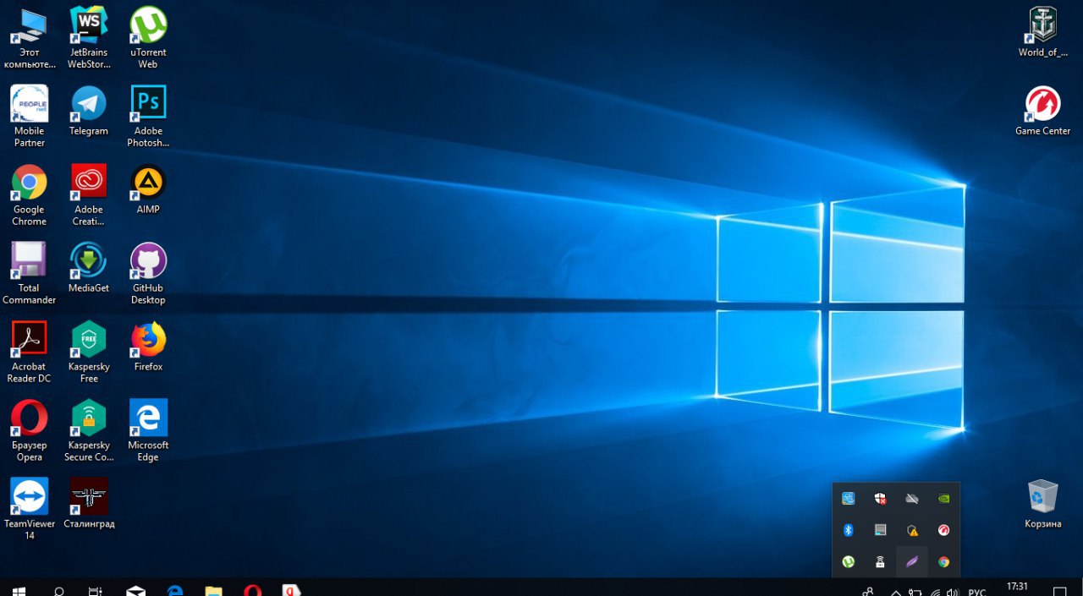Launch Mail from the taskbar
This screenshot has width=1083, height=596.
coord(135,589)
